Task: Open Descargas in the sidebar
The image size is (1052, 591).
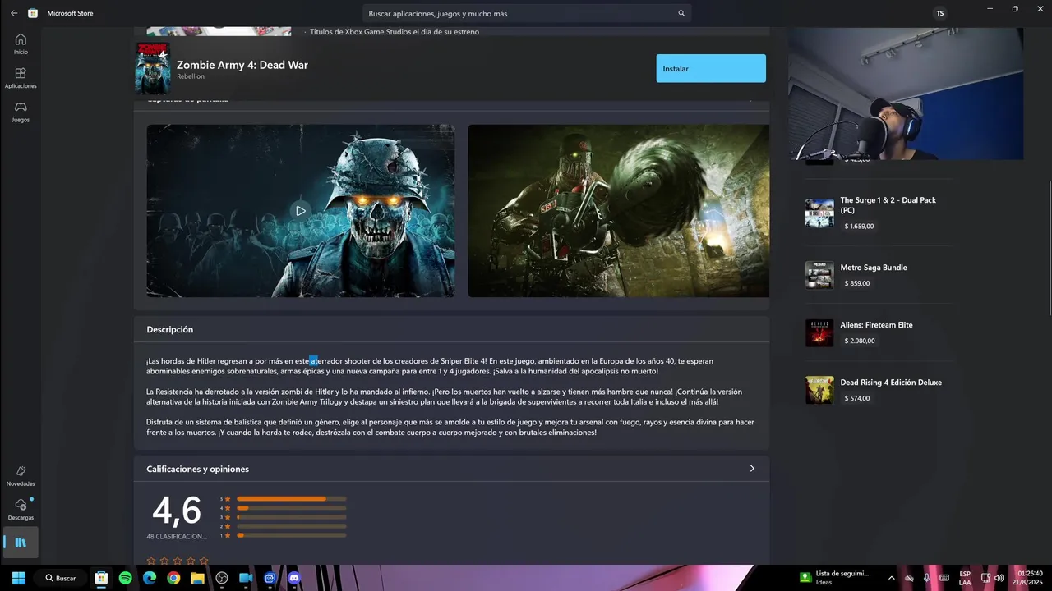Action: pyautogui.click(x=21, y=510)
